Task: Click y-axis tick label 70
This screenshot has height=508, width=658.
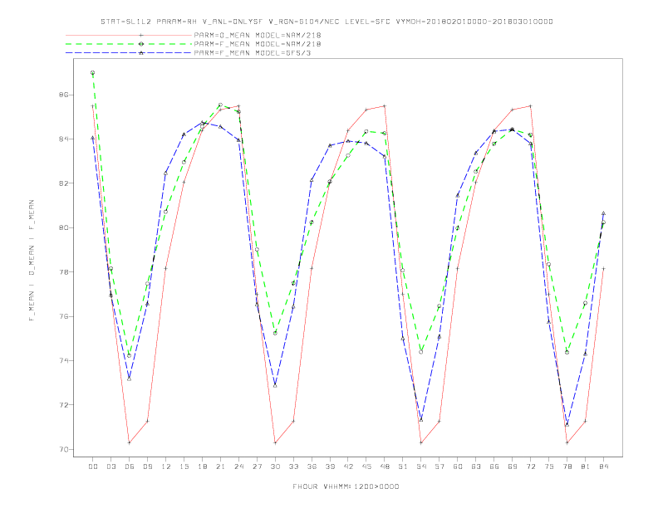Action: (x=64, y=449)
